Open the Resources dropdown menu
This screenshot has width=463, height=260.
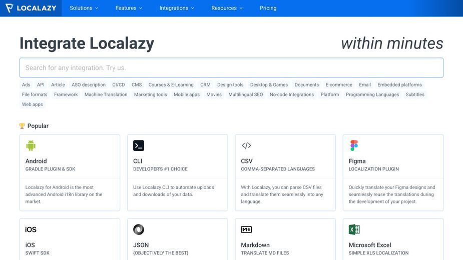[x=227, y=8]
